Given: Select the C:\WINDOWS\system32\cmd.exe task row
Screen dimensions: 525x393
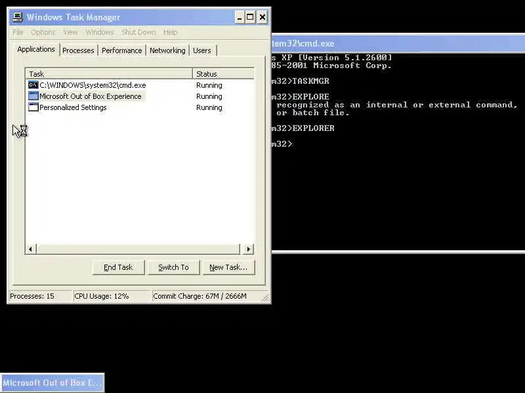Looking at the screenshot, I should tap(140, 85).
